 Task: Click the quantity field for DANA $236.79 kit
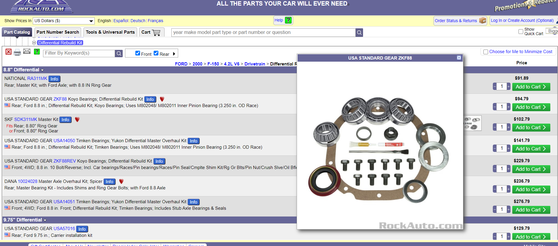[502, 189]
